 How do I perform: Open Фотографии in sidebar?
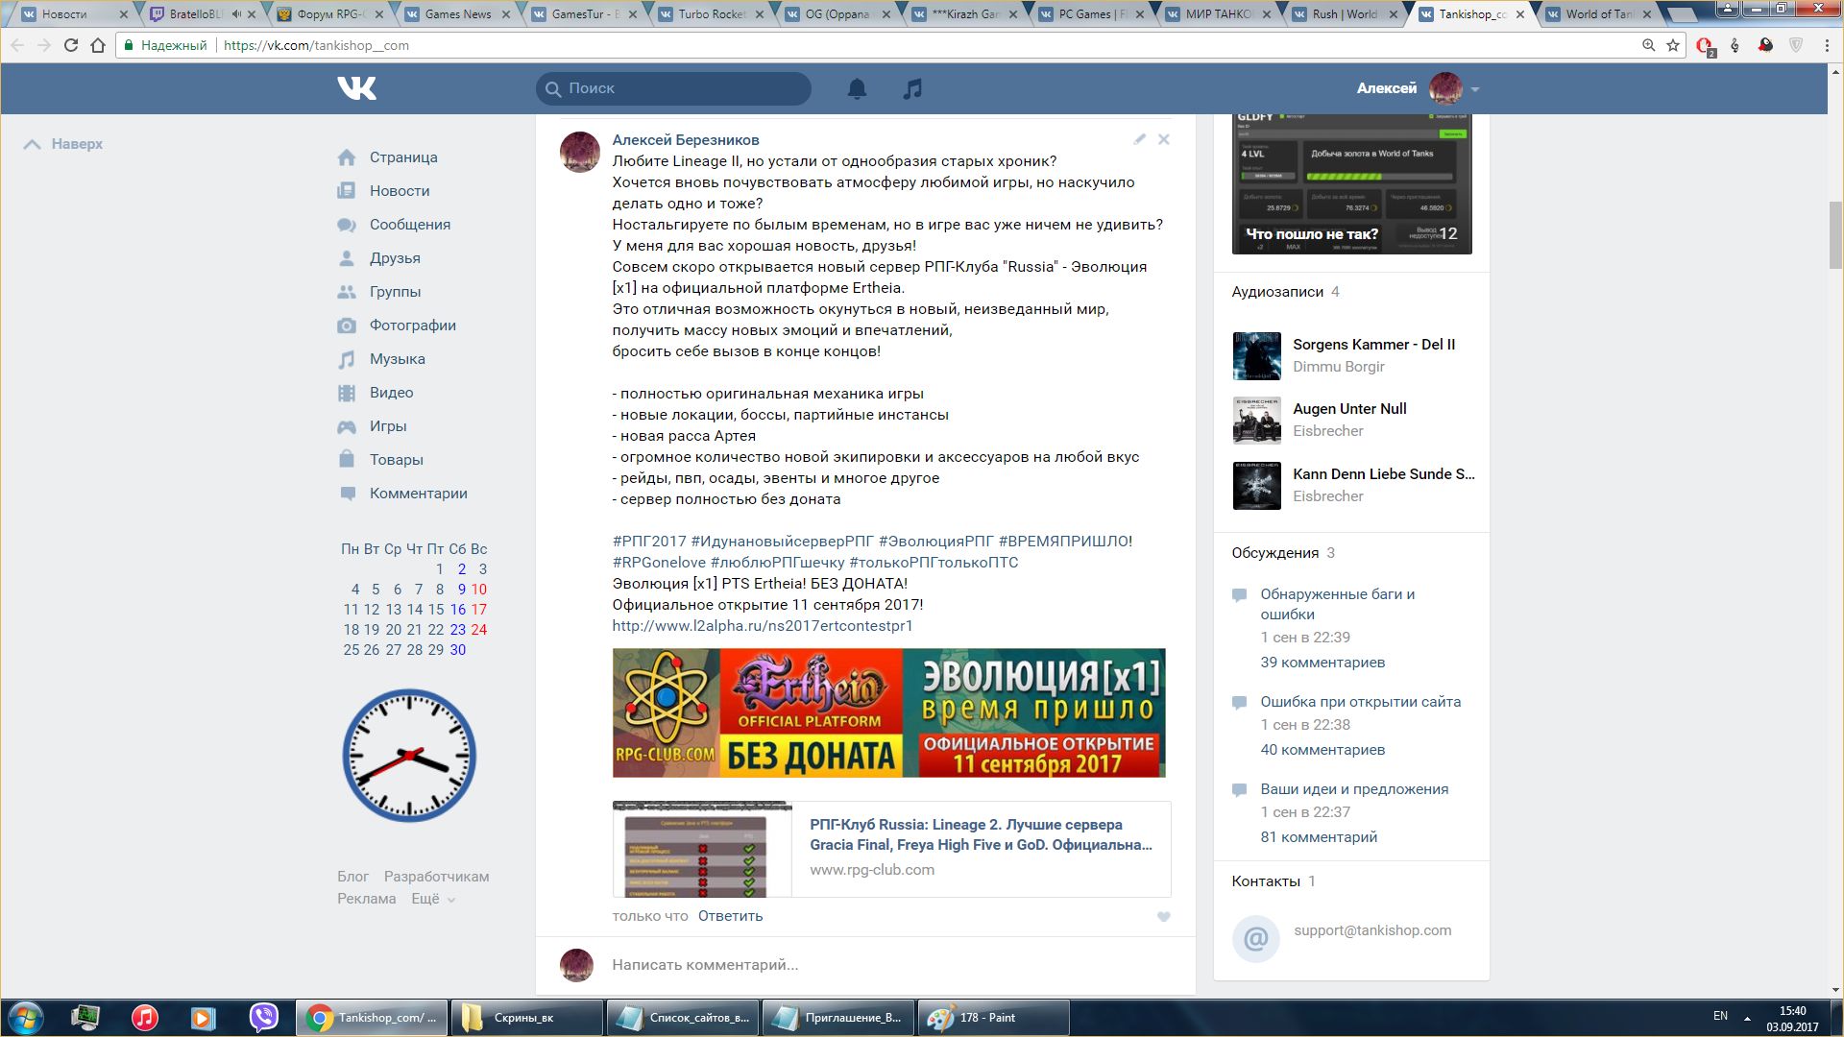(x=413, y=326)
